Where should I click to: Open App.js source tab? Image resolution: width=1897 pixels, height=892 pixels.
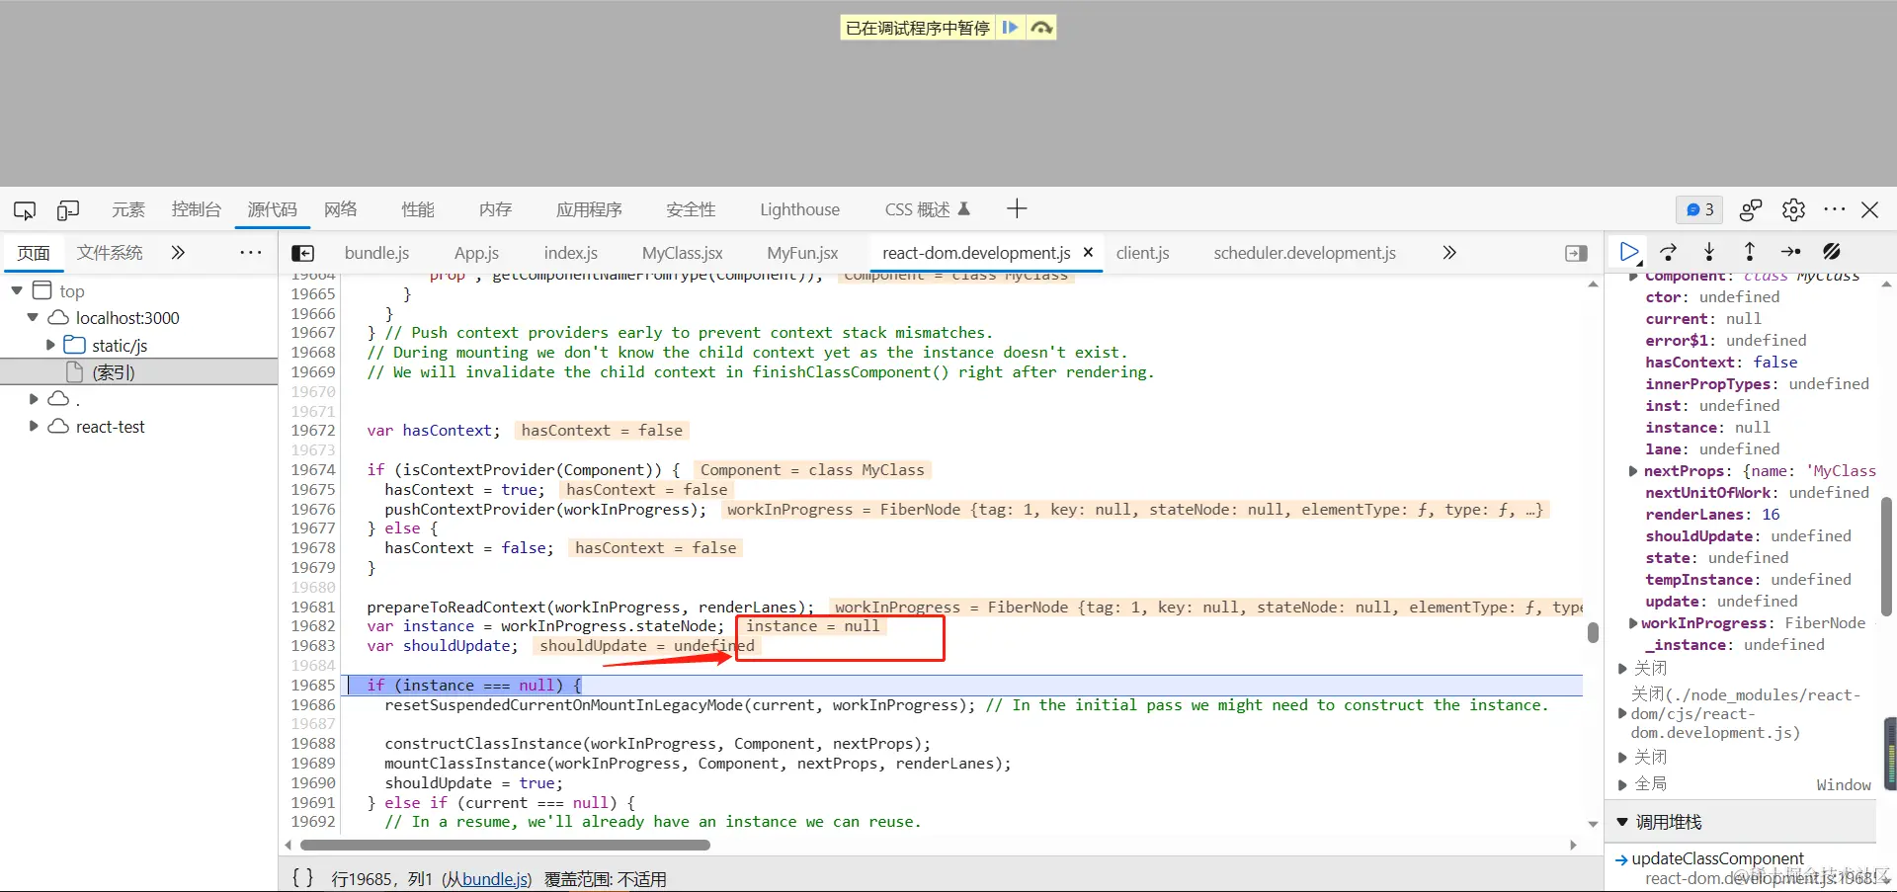click(x=476, y=253)
